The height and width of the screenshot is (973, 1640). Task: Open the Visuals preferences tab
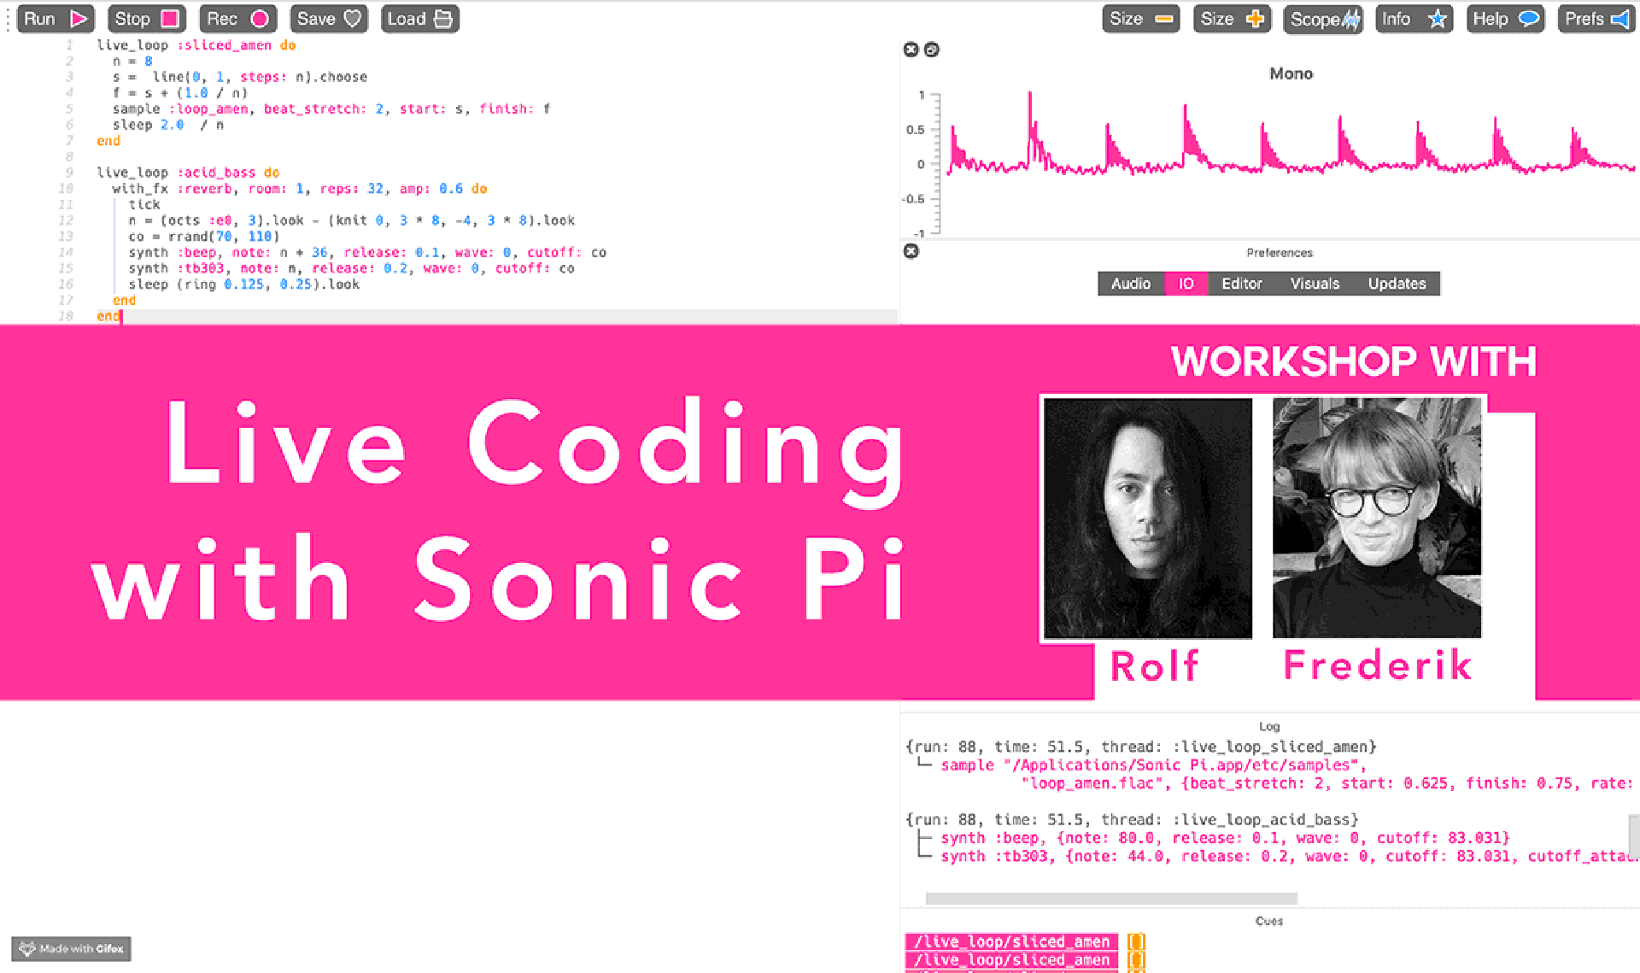click(x=1315, y=284)
